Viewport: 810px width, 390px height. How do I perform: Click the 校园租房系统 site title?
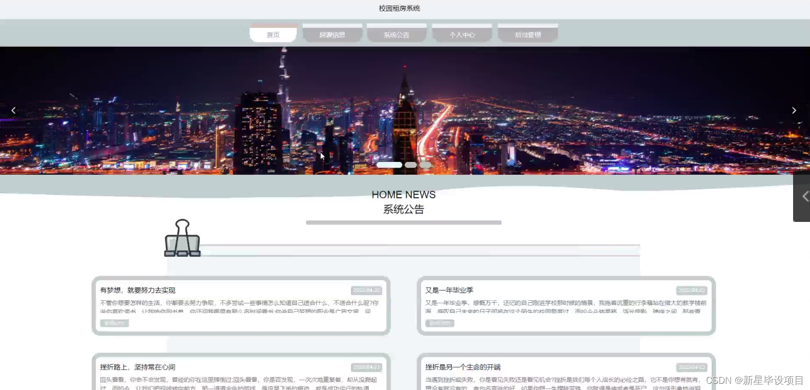[400, 8]
